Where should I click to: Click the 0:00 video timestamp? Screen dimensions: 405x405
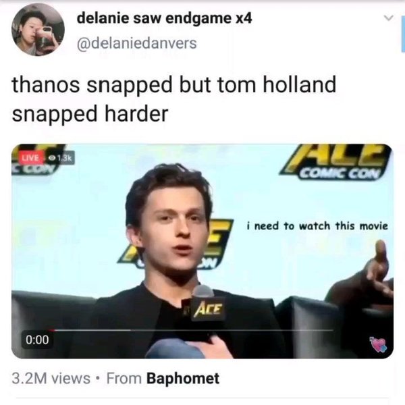37,340
